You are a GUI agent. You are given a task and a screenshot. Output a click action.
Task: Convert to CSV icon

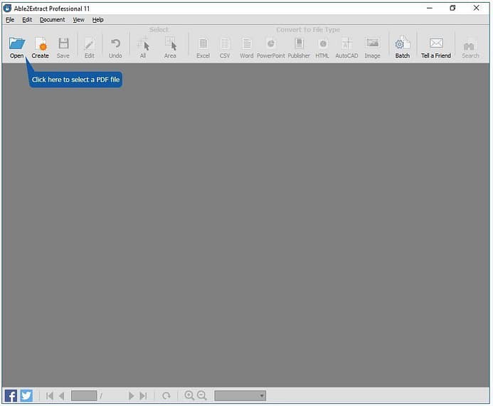pyautogui.click(x=225, y=43)
